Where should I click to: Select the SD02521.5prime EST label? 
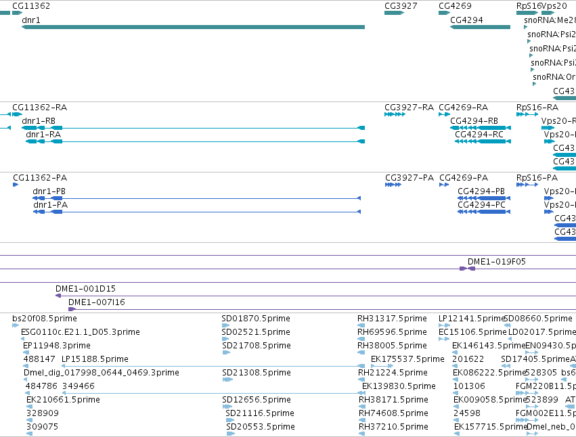click(256, 332)
